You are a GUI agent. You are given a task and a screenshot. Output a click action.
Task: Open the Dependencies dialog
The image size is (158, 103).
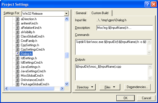pos(137,87)
